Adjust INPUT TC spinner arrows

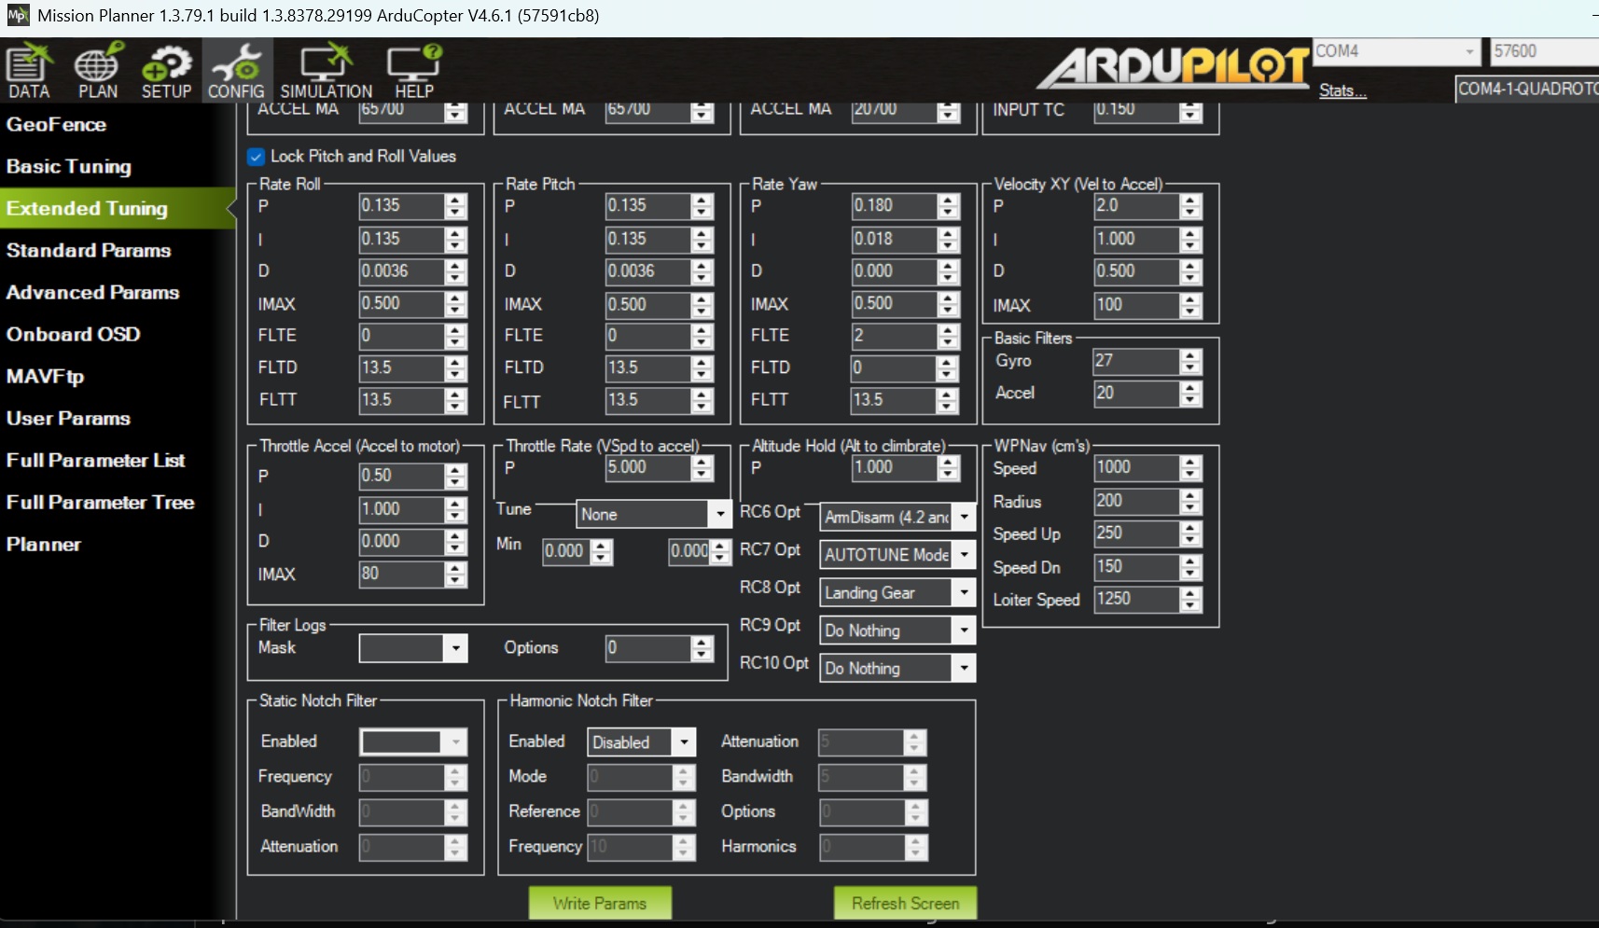click(x=1190, y=112)
